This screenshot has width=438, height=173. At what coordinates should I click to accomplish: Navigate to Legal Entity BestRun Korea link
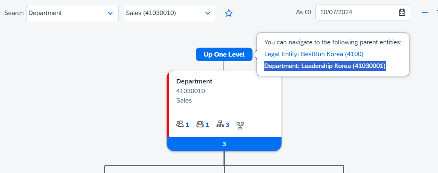tap(314, 54)
